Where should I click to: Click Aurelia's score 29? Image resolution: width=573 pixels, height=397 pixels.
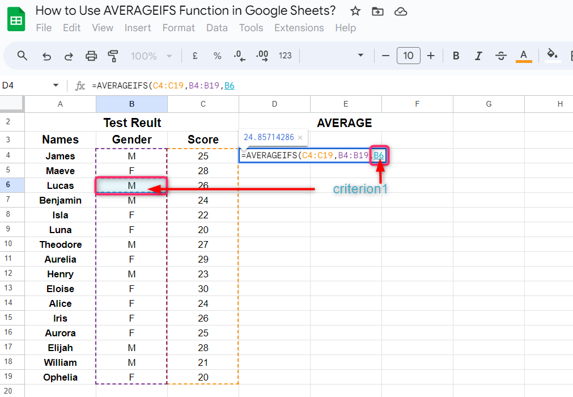click(x=203, y=259)
